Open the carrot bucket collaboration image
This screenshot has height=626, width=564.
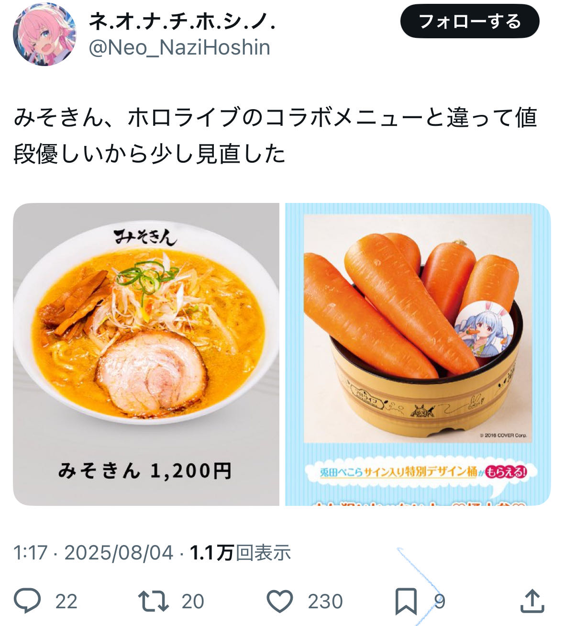pyautogui.click(x=418, y=354)
